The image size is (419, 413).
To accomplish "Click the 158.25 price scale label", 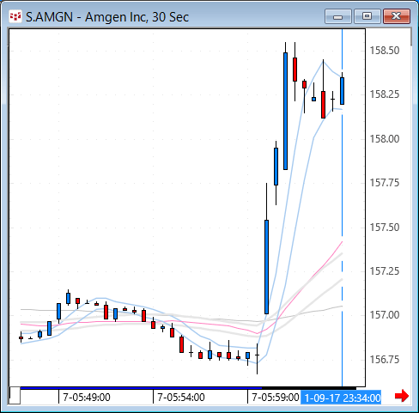I will pos(385,94).
